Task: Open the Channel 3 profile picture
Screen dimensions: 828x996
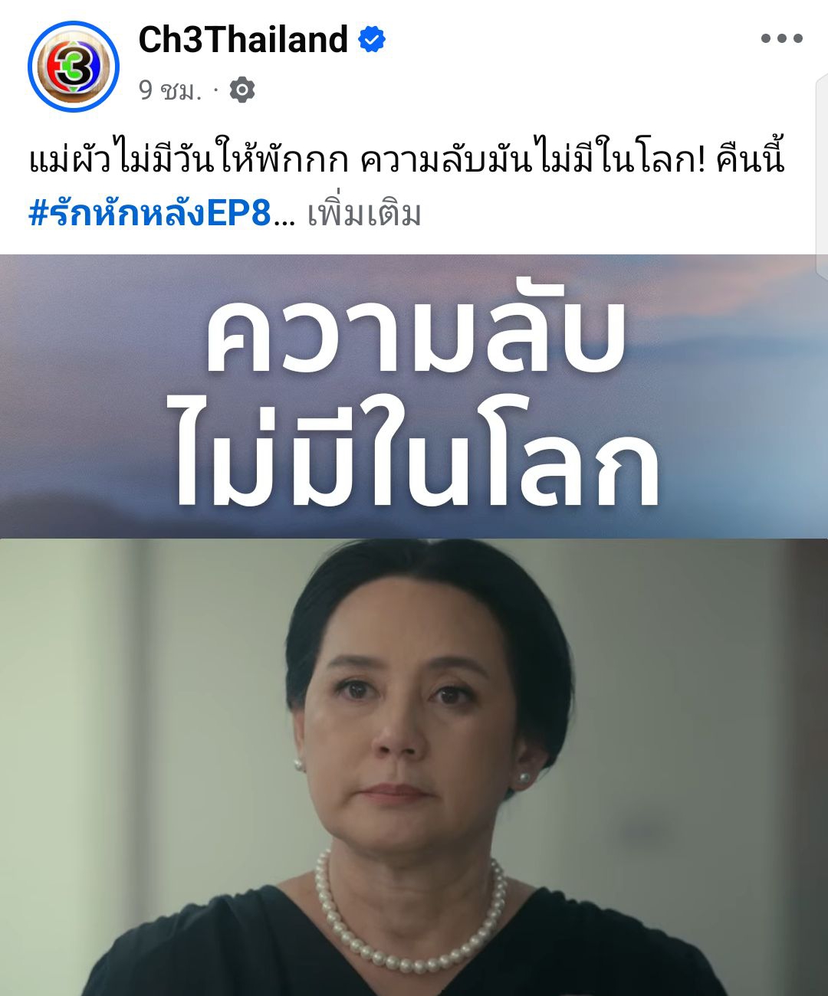Action: [74, 67]
